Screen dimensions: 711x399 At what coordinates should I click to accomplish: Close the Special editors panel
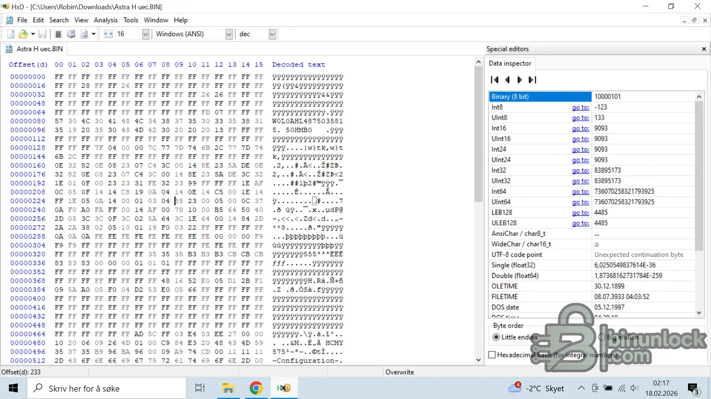704,49
